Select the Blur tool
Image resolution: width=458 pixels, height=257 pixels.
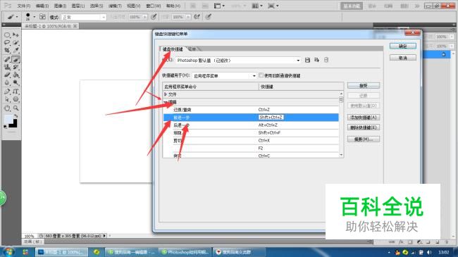[7, 82]
